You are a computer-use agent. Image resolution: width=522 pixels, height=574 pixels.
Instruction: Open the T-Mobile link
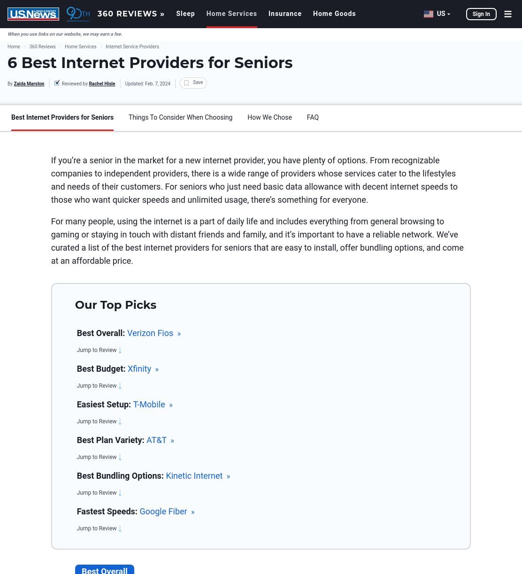[x=149, y=405]
